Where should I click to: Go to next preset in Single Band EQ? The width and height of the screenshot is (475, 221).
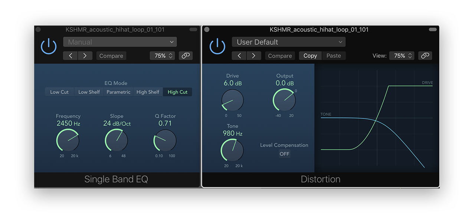coord(85,56)
